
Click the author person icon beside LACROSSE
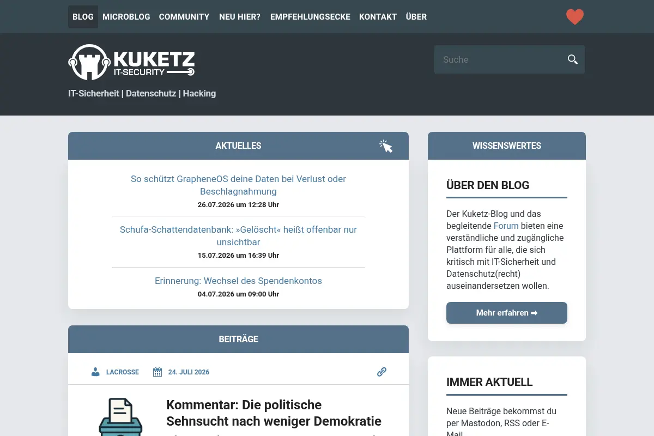[95, 372]
